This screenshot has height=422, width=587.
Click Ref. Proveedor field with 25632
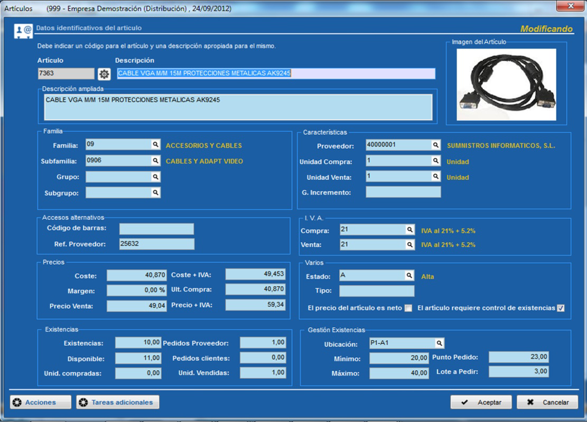click(x=156, y=244)
